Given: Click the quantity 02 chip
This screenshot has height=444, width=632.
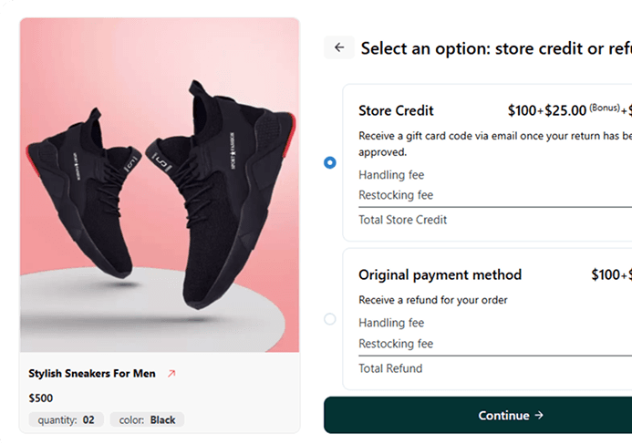Looking at the screenshot, I should (64, 420).
